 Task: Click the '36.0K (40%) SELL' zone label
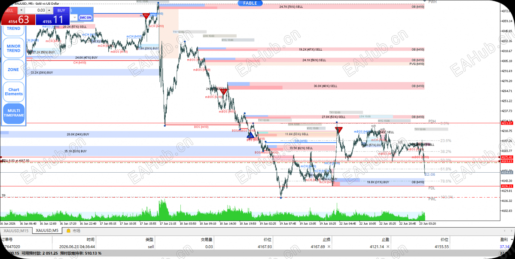coord(326,86)
